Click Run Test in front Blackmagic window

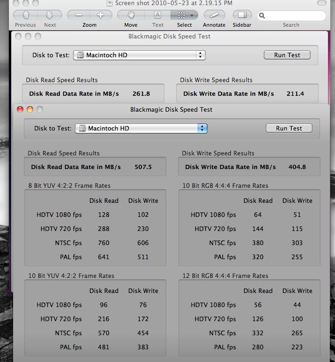(289, 128)
